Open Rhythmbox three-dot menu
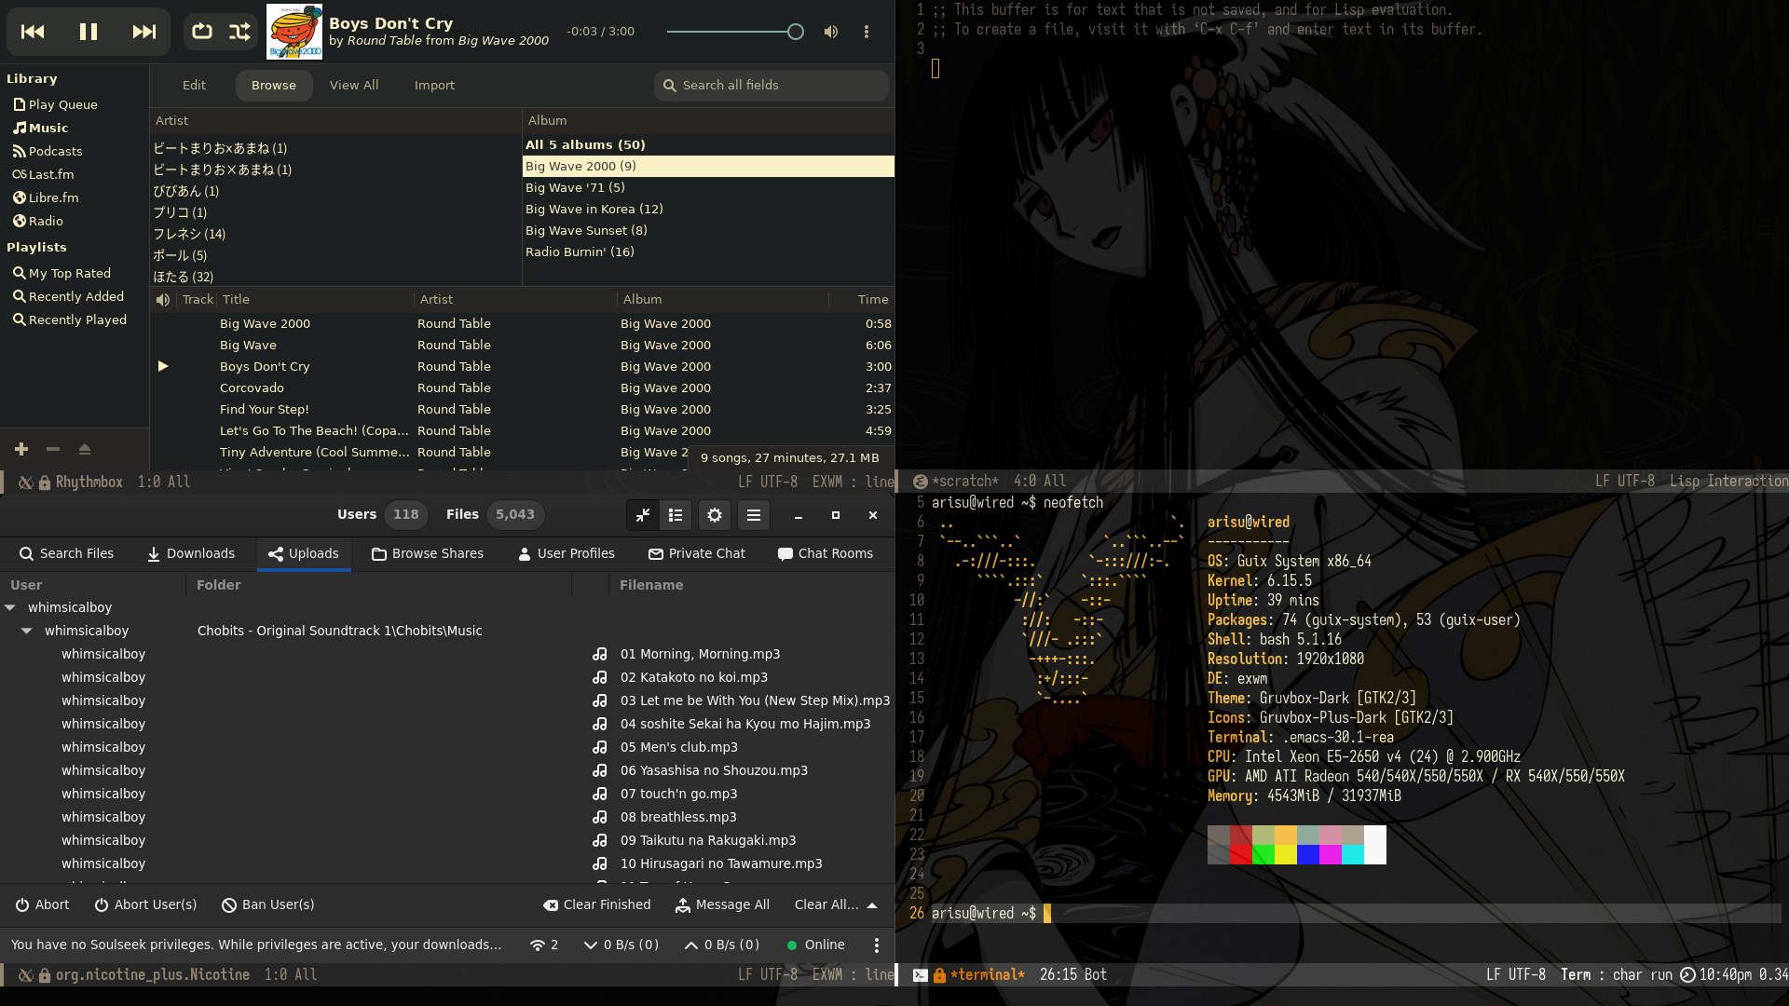Viewport: 1789px width, 1006px height. click(x=867, y=32)
